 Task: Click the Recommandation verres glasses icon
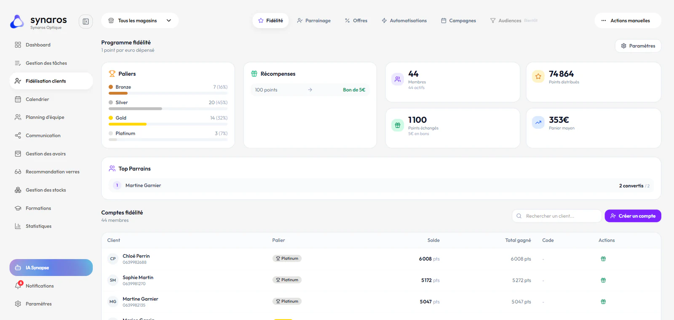point(18,172)
